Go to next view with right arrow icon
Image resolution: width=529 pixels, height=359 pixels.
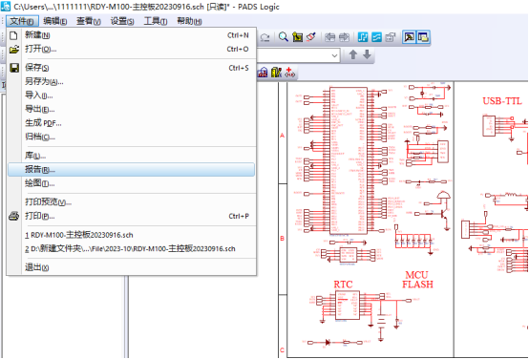pos(344,37)
